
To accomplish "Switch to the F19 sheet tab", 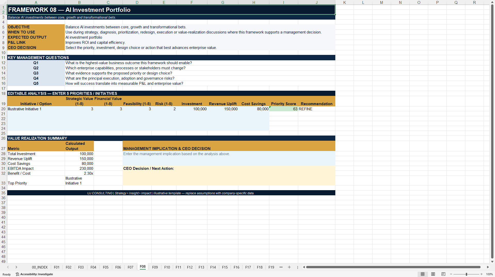I will pos(271,267).
